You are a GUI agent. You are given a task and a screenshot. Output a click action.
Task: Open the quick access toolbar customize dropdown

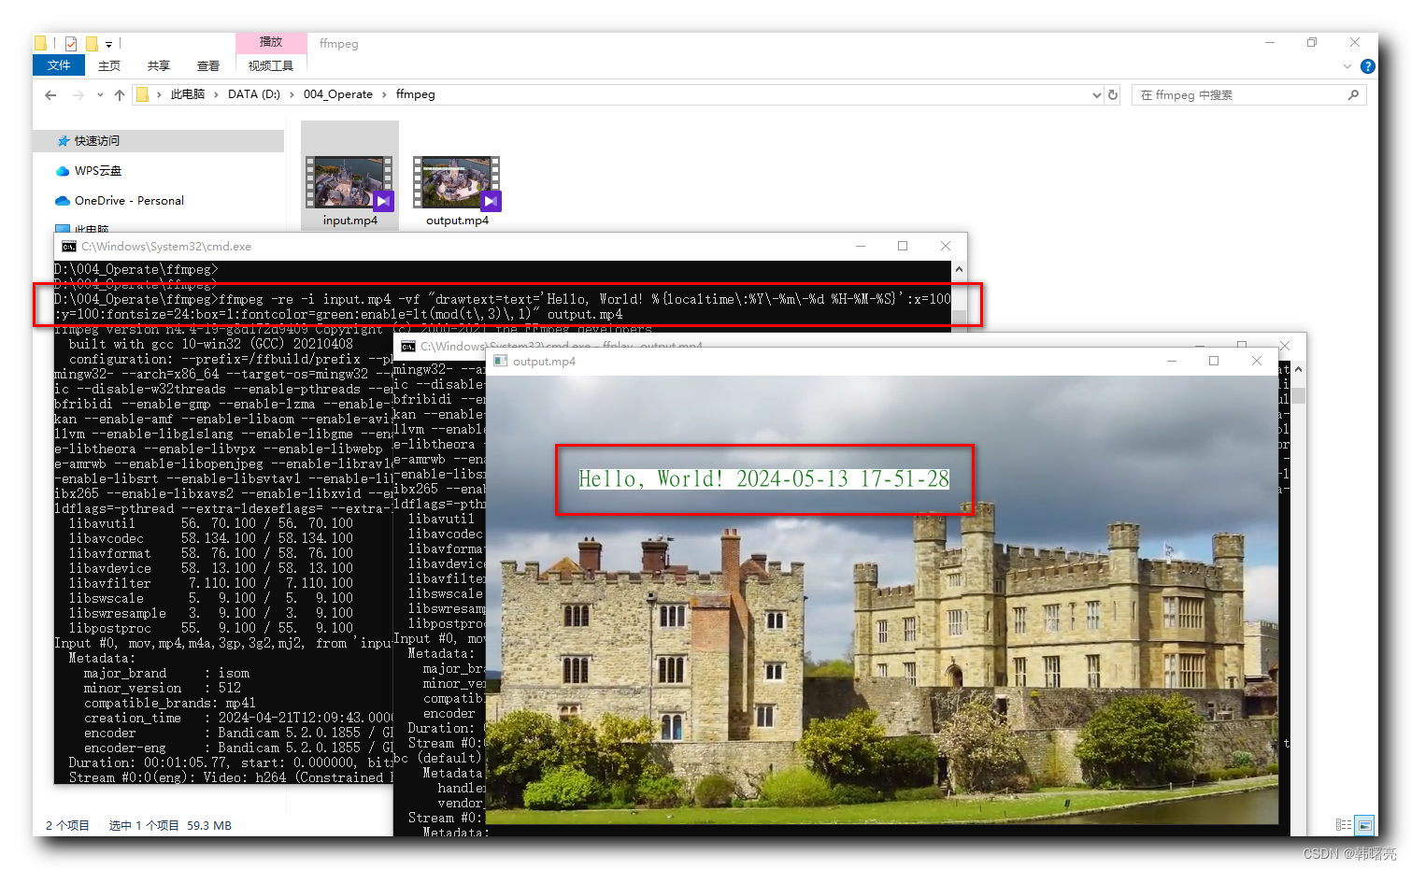point(109,43)
